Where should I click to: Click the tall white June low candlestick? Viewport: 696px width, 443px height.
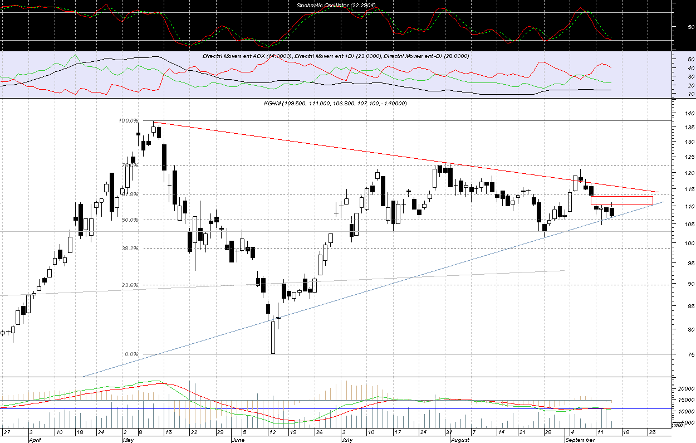click(x=273, y=337)
